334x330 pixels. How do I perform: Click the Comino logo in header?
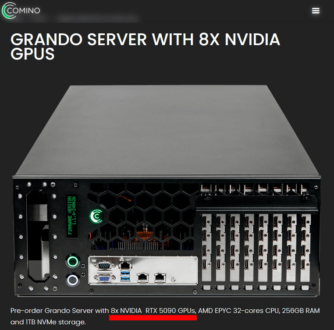(21, 11)
